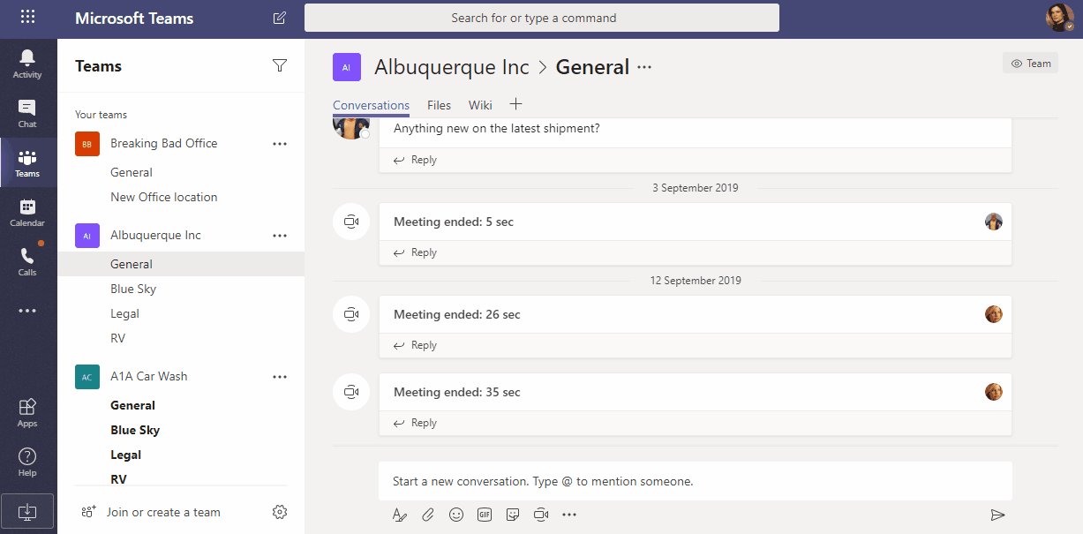Reply to the 26 sec meeting post
Image resolution: width=1083 pixels, height=534 pixels.
tap(415, 345)
